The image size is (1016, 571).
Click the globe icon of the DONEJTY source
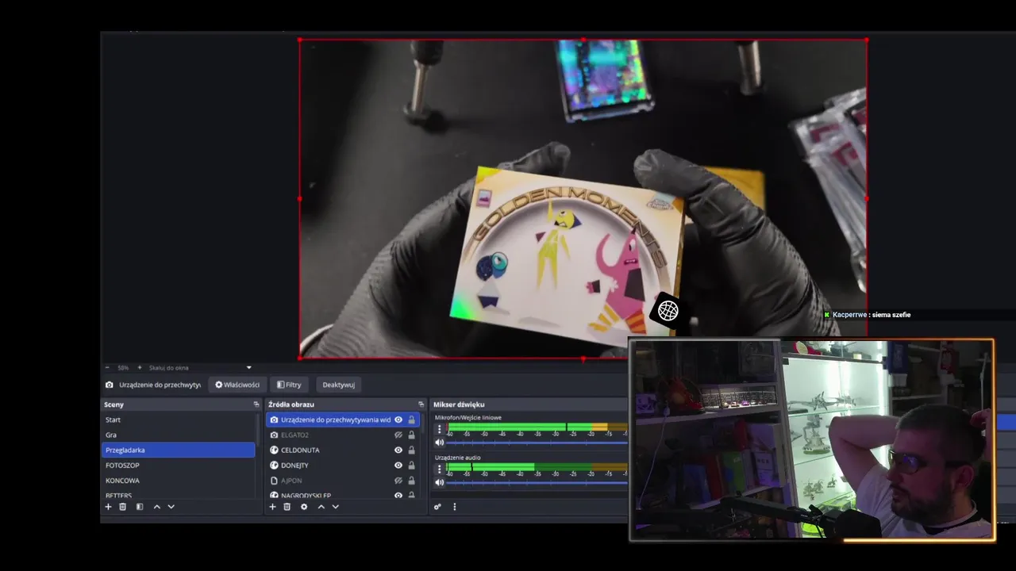pos(274,466)
